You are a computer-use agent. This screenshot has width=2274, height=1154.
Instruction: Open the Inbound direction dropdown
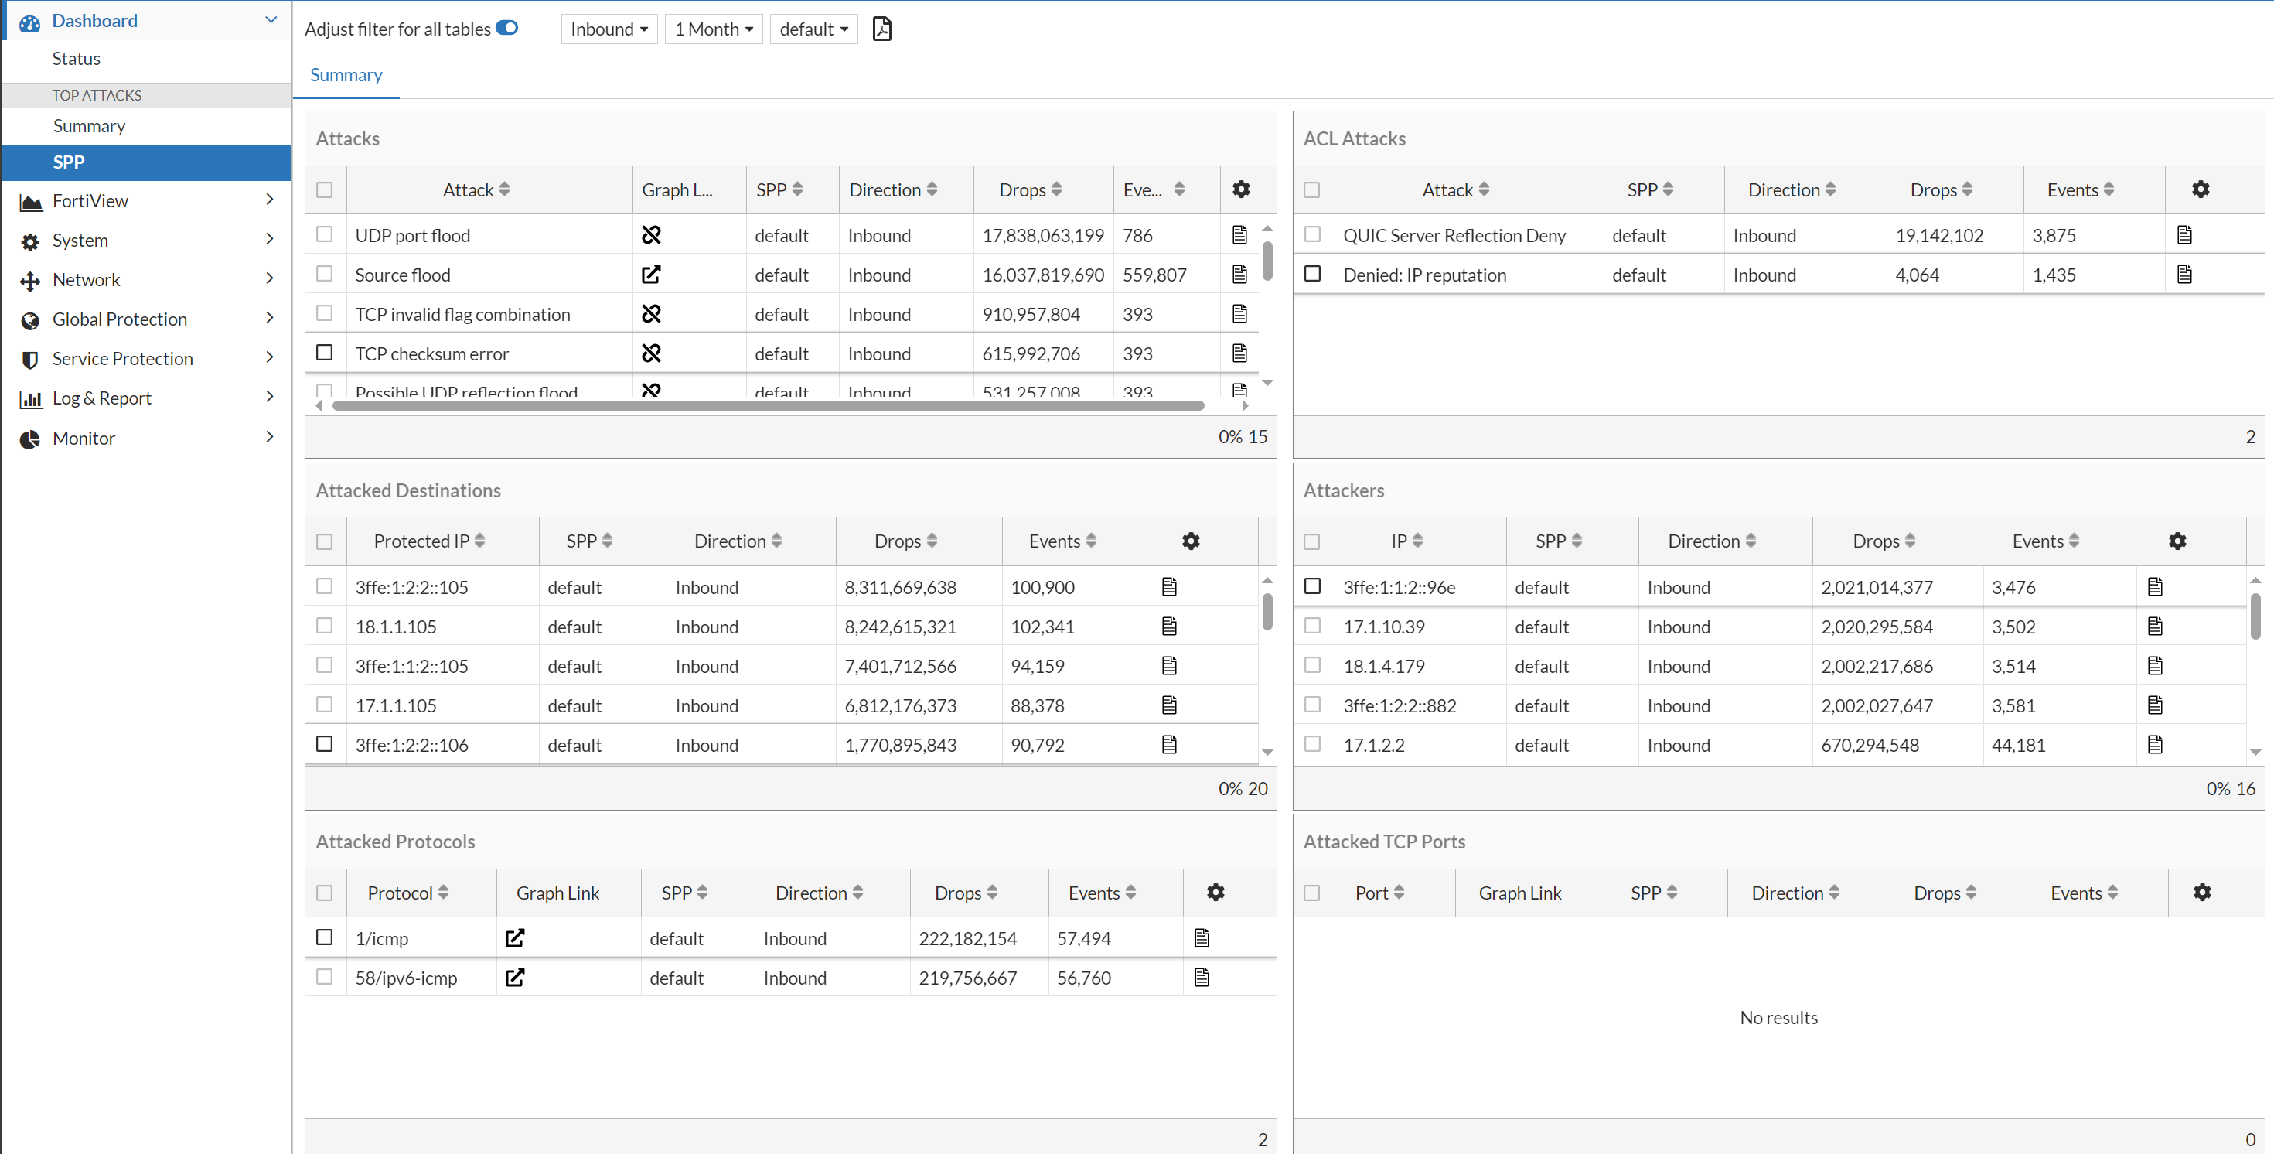[609, 29]
